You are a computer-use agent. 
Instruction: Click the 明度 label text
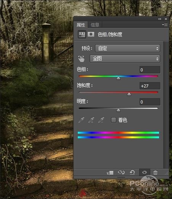click(82, 102)
